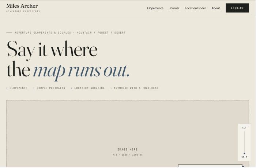The image size is (256, 168).
Task: Visit the About page link
Action: click(216, 8)
